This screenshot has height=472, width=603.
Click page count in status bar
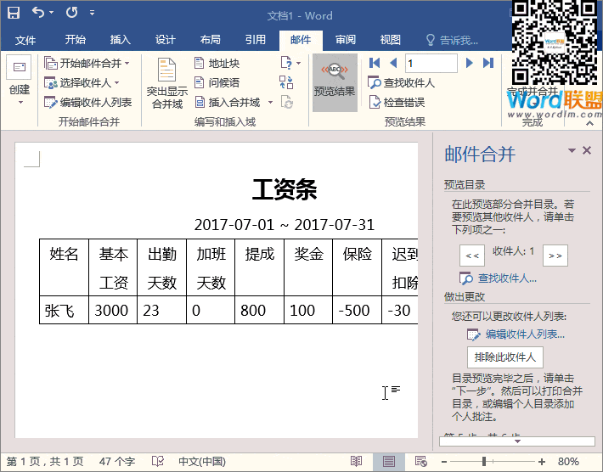45,461
